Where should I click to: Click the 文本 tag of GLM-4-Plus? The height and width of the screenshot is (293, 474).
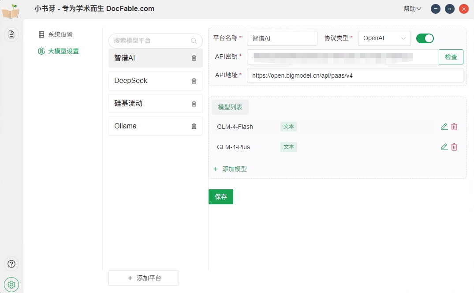point(289,147)
